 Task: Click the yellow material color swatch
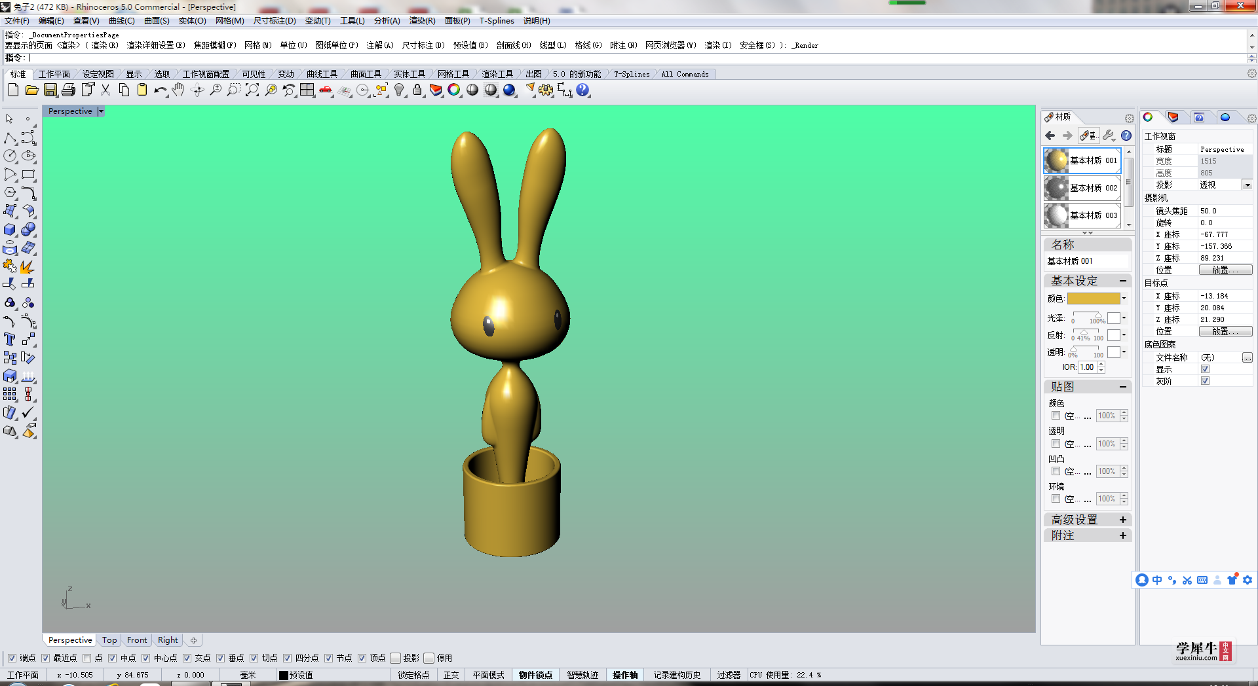pyautogui.click(x=1094, y=298)
